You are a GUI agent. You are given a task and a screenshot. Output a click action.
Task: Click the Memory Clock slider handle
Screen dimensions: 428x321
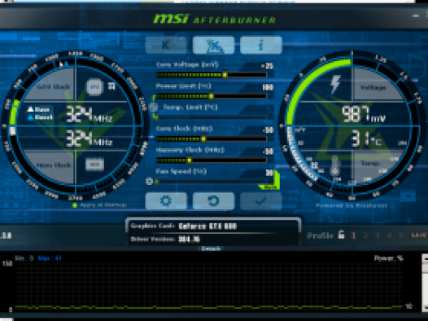click(x=189, y=160)
